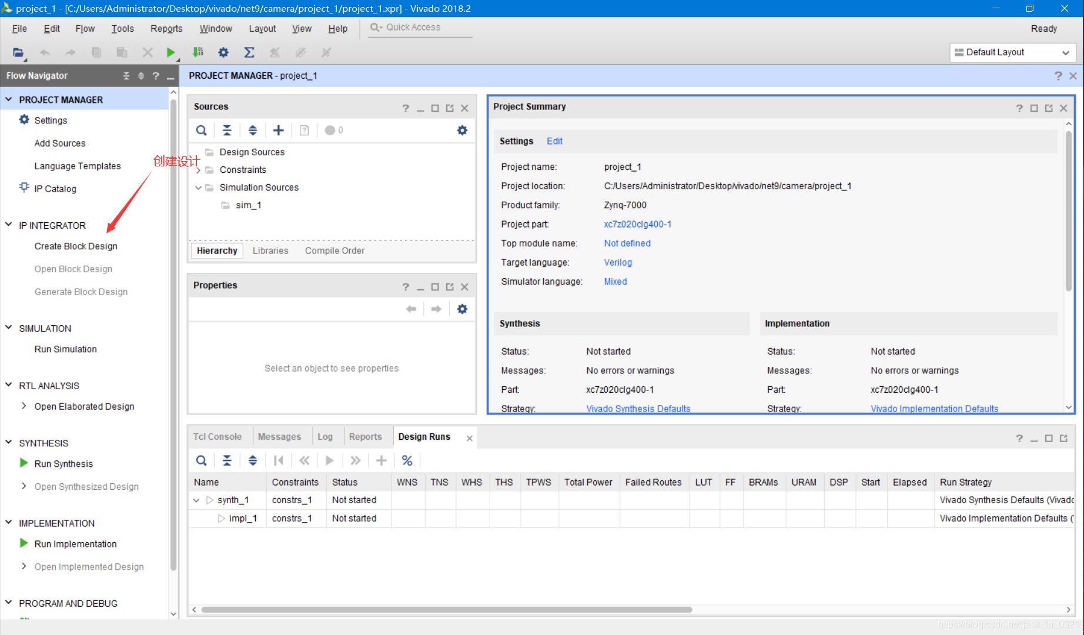1084x635 pixels.
Task: Add sources with plus icon in Sources
Action: point(279,131)
